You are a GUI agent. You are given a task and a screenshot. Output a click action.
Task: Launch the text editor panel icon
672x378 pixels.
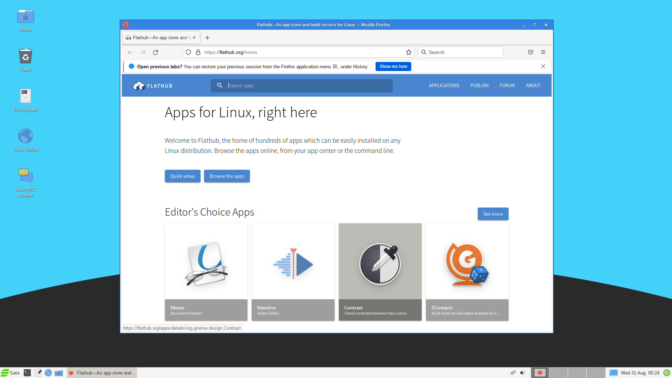click(x=38, y=373)
